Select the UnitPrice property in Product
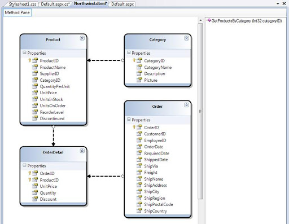The image size is (289, 224). point(48,93)
